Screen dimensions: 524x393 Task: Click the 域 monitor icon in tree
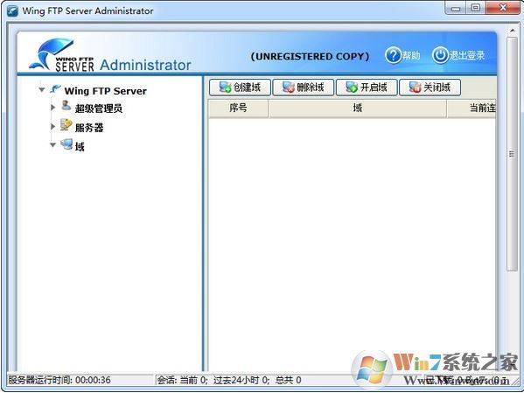coord(66,144)
